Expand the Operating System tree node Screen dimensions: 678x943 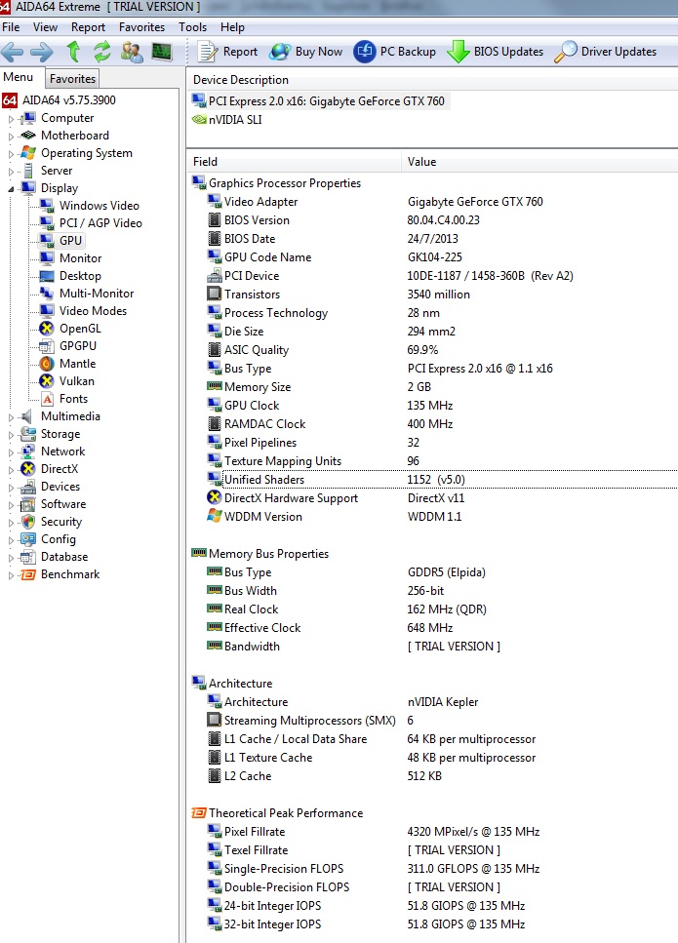pos(11,153)
